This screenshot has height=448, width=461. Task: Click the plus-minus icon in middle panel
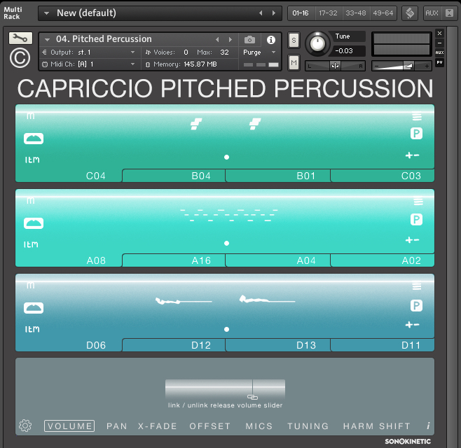pos(412,240)
